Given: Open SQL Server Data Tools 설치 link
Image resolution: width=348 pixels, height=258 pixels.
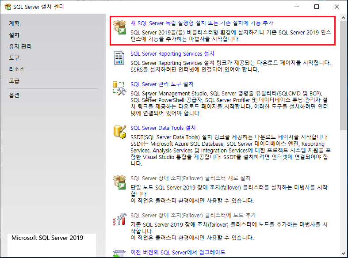Looking at the screenshot, I should point(163,128).
